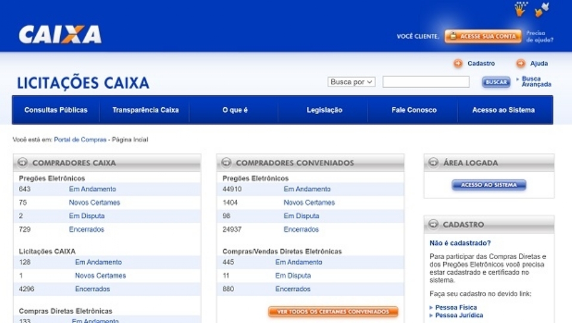Click the CAIXA logo
The width and height of the screenshot is (572, 323).
pyautogui.click(x=60, y=35)
